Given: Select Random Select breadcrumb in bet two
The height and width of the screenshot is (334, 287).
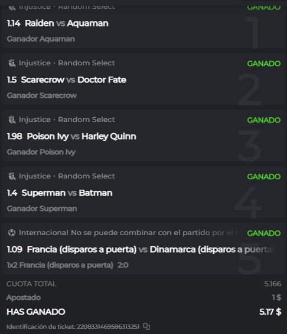Looking at the screenshot, I should (86, 63).
